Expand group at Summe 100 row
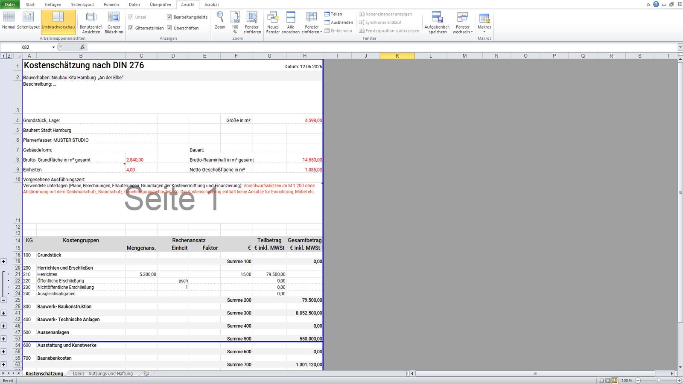 (x=3, y=262)
